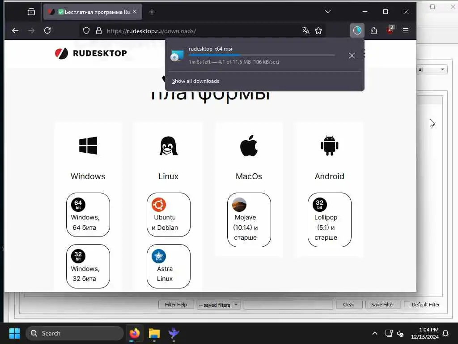
Task: Open a new browser tab
Action: point(152,12)
